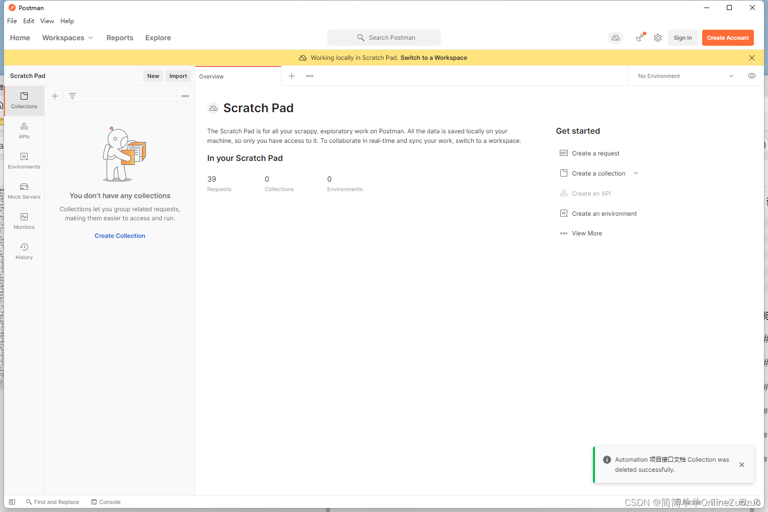768x512 pixels.
Task: Click the plus icon to create new collection
Action: pos(55,96)
